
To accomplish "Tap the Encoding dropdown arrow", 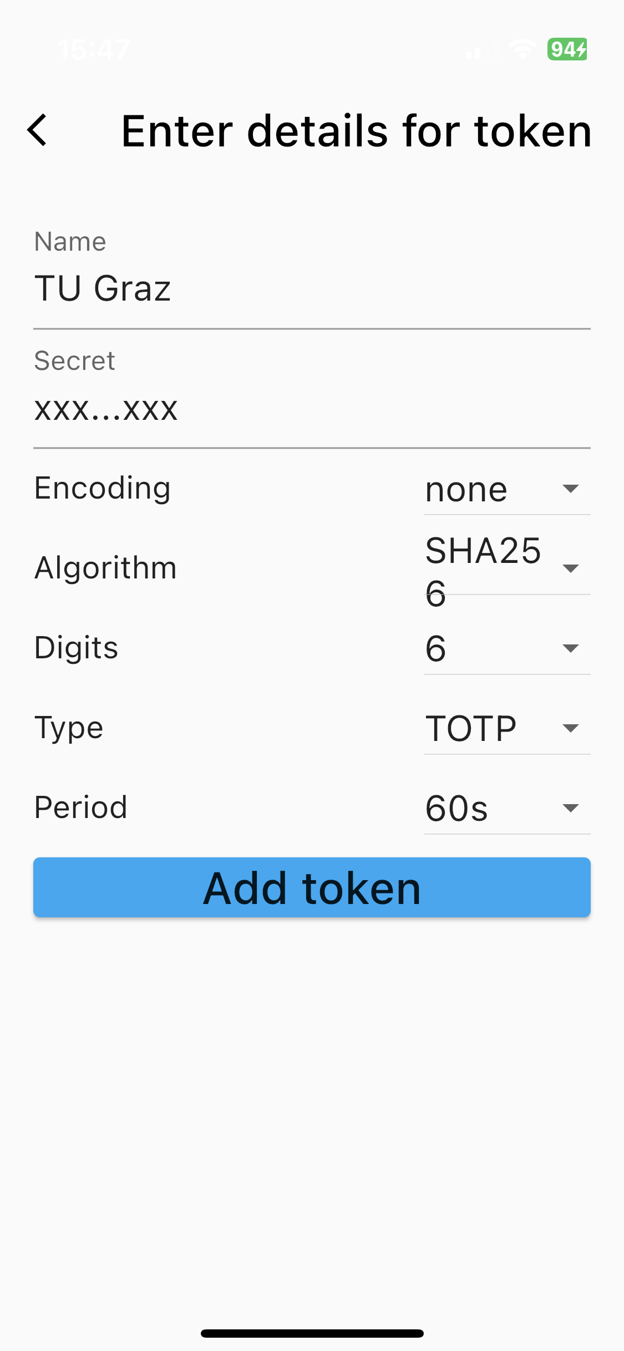I will pos(570,489).
